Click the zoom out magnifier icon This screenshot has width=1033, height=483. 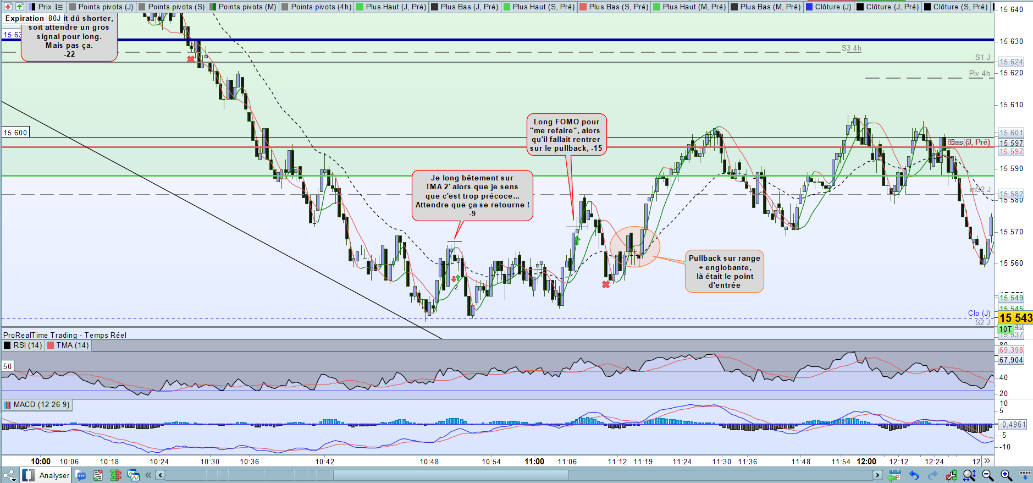tap(988, 475)
